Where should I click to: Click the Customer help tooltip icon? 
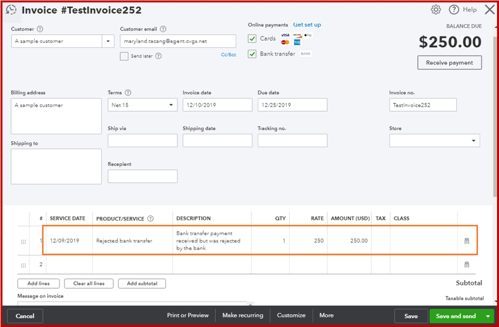[40, 29]
